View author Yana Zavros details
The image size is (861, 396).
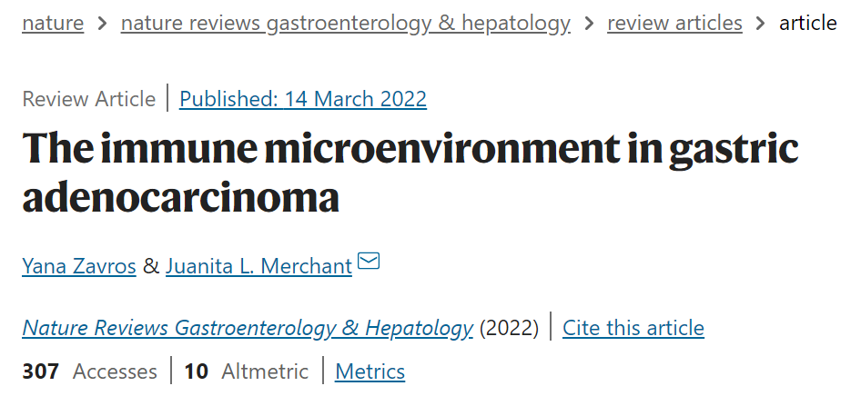79,266
